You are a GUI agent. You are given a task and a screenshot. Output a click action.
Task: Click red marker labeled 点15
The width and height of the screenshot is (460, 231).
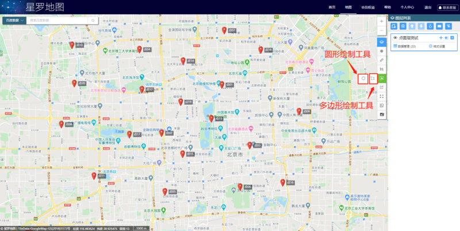click(x=182, y=154)
